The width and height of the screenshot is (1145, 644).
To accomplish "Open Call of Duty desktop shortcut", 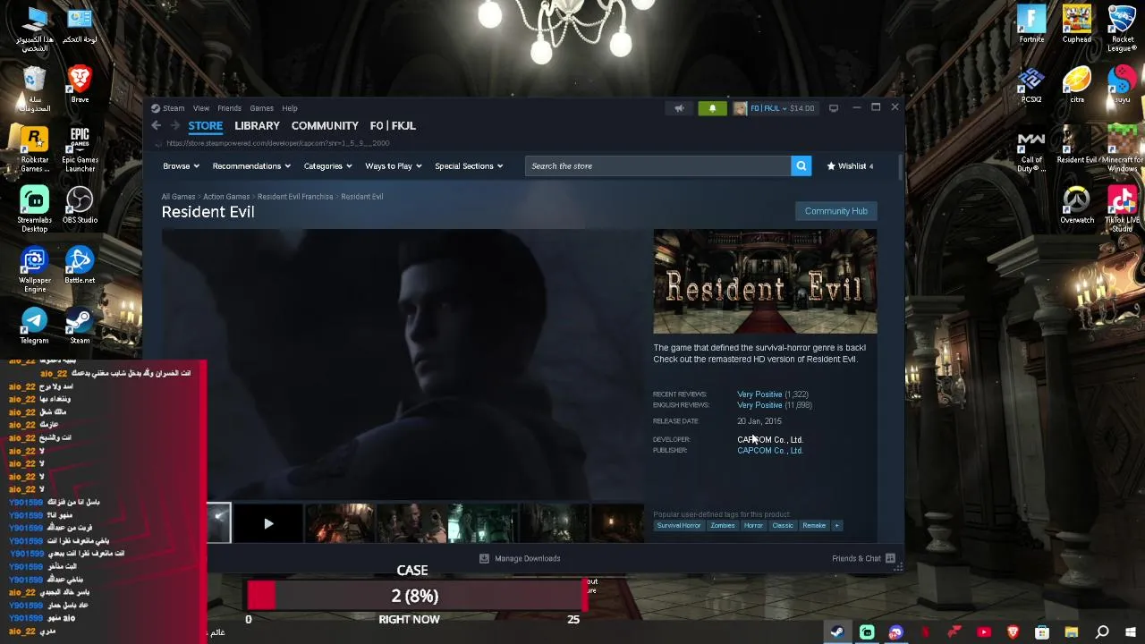I will (1031, 149).
